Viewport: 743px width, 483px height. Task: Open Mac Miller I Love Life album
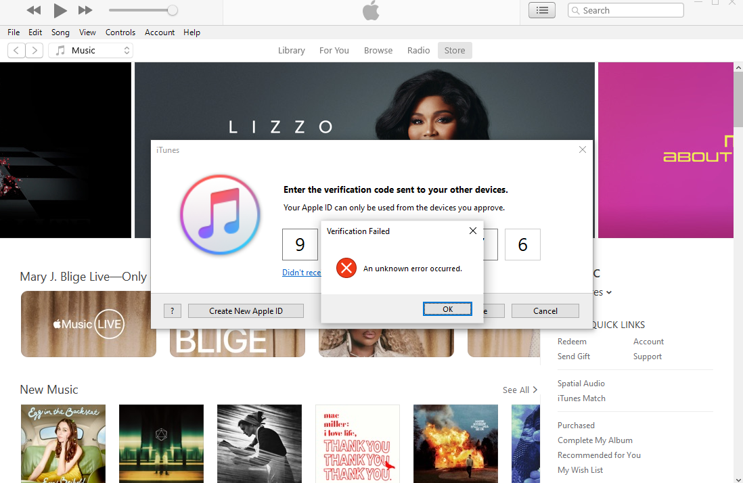click(x=357, y=444)
